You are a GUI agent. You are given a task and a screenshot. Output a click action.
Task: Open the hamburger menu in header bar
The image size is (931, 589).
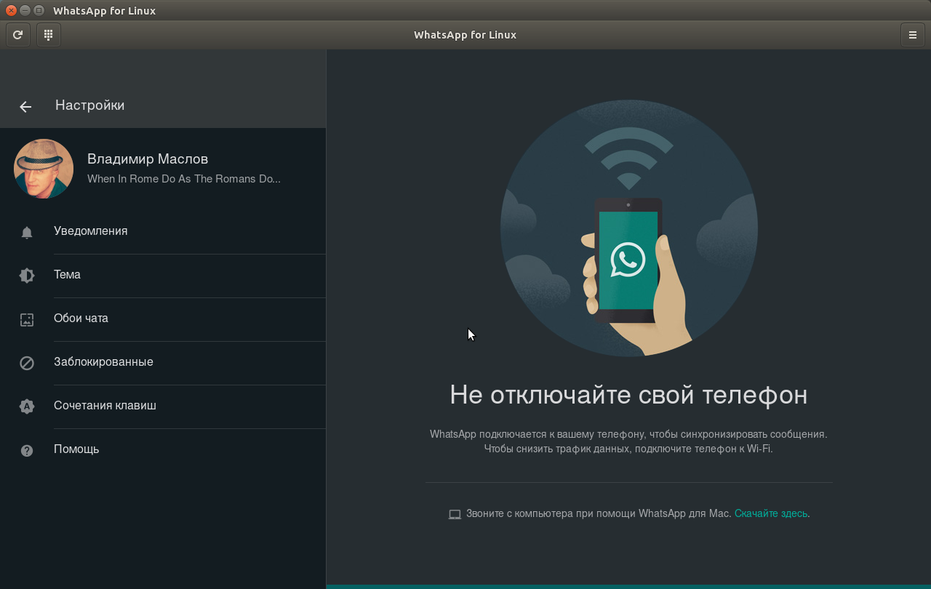[x=913, y=35]
